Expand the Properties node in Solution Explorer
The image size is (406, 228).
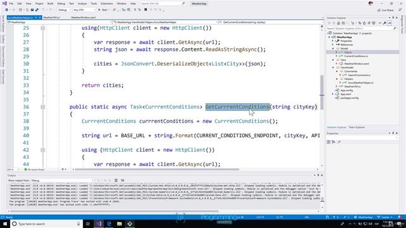333,41
